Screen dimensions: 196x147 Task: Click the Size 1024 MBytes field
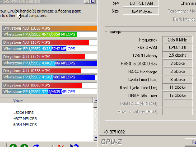(141, 11)
